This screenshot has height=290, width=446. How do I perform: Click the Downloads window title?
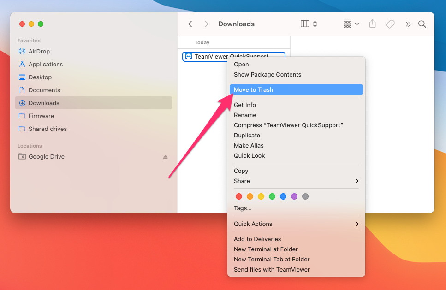[236, 24]
